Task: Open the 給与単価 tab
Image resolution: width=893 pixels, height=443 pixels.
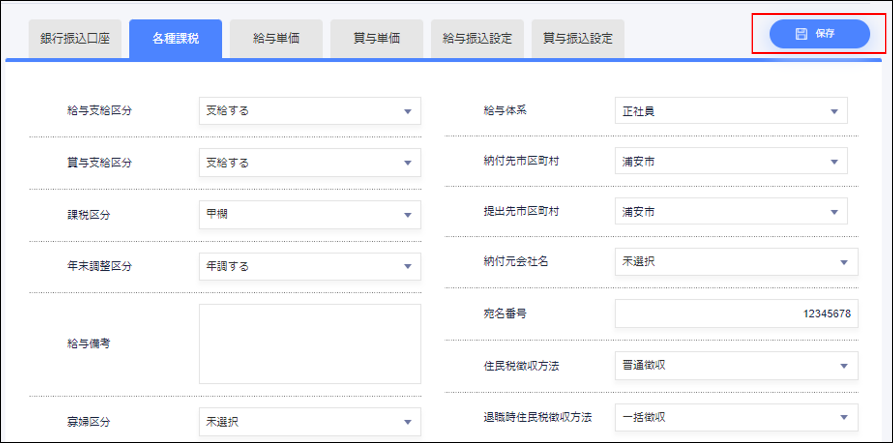Action: (x=276, y=38)
